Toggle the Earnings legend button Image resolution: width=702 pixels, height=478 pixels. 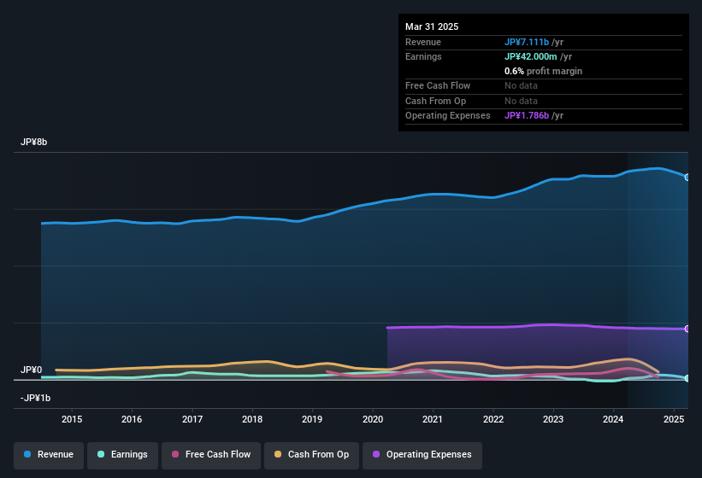coord(122,455)
